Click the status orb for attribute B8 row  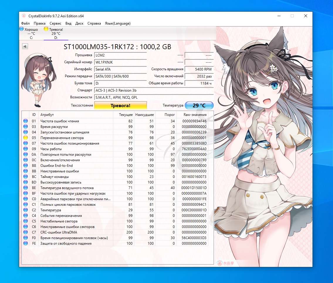tap(26, 165)
